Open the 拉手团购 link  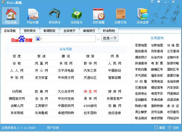coord(90,113)
